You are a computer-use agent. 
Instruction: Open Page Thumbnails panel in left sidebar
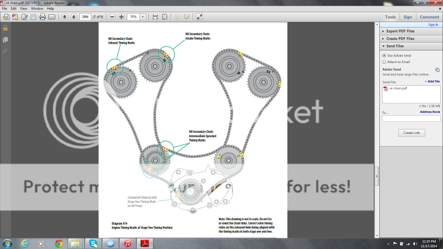click(5, 40)
